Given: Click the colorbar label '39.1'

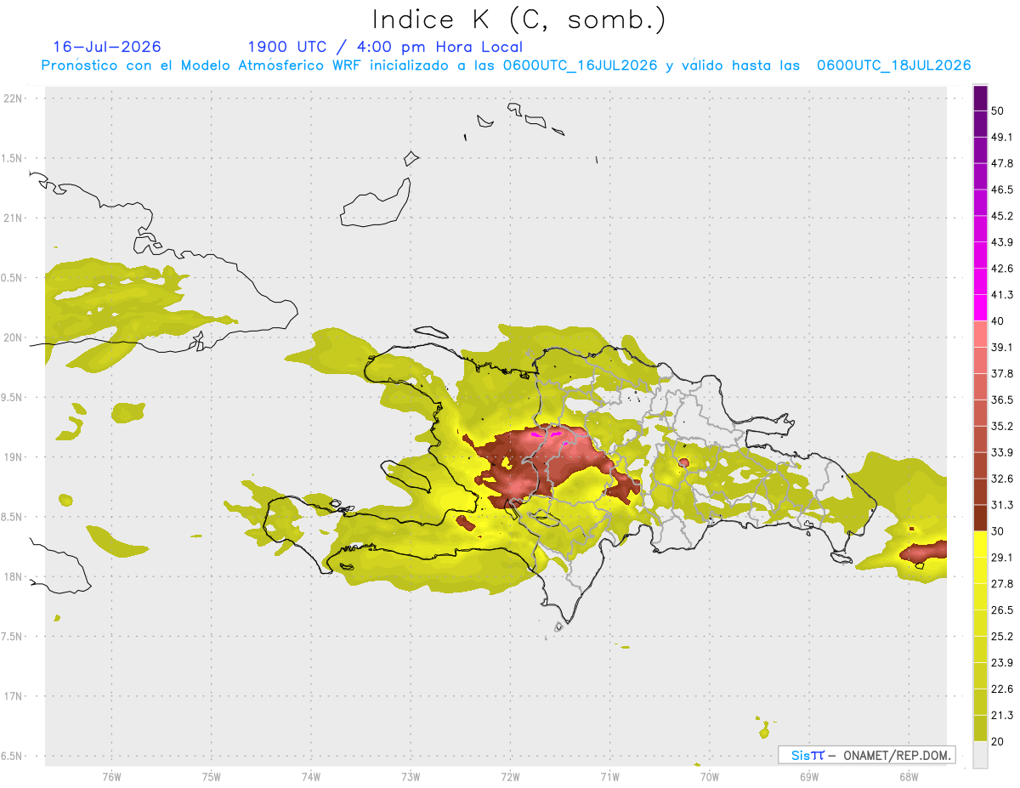Looking at the screenshot, I should (1002, 347).
